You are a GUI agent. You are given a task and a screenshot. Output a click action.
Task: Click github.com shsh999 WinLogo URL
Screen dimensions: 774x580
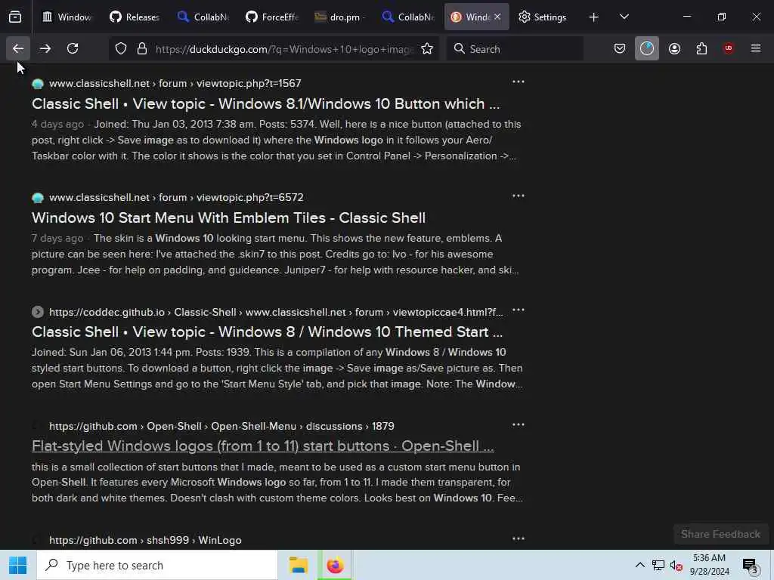(x=145, y=540)
